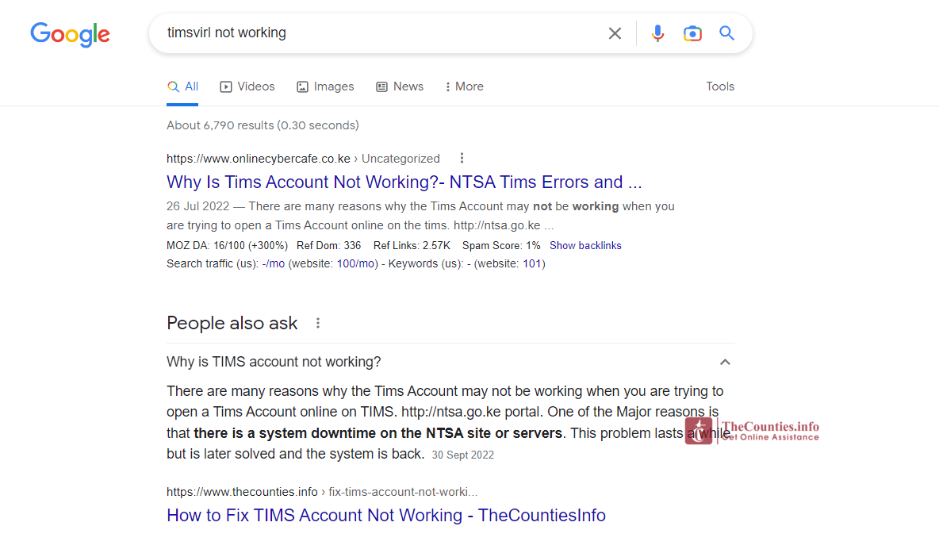Click the Show backlinks link
939x553 pixels.
(585, 246)
